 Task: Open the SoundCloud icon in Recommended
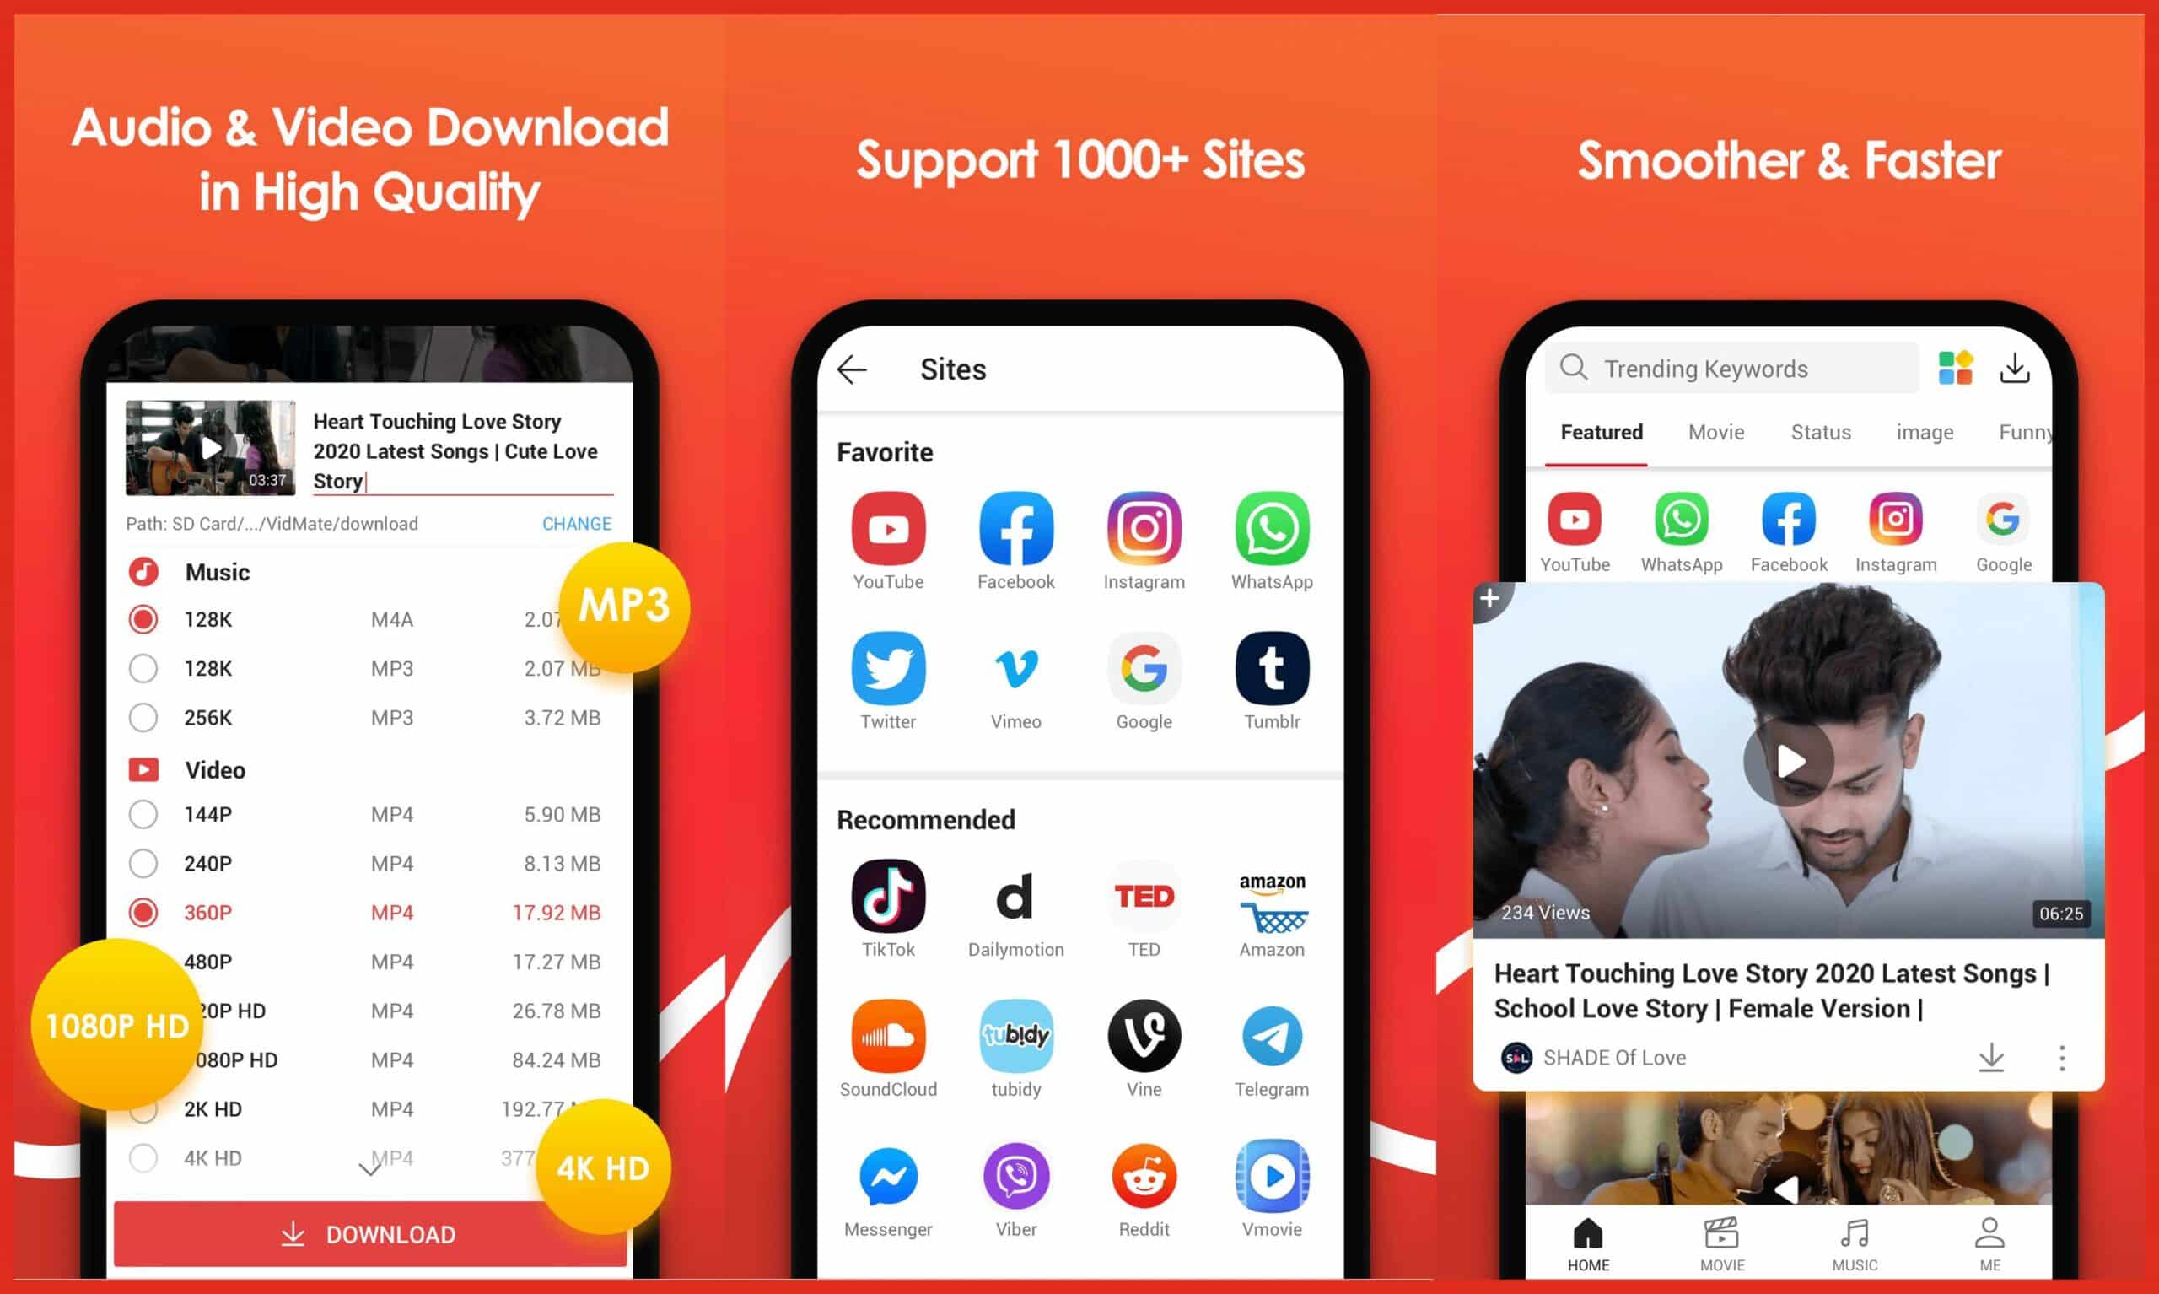tap(889, 1037)
